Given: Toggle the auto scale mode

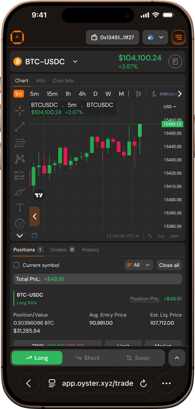Looking at the screenshot, I should 175,236.
